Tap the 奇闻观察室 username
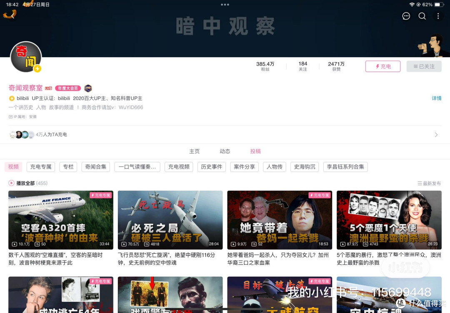Image resolution: width=450 pixels, height=313 pixels. (x=25, y=88)
